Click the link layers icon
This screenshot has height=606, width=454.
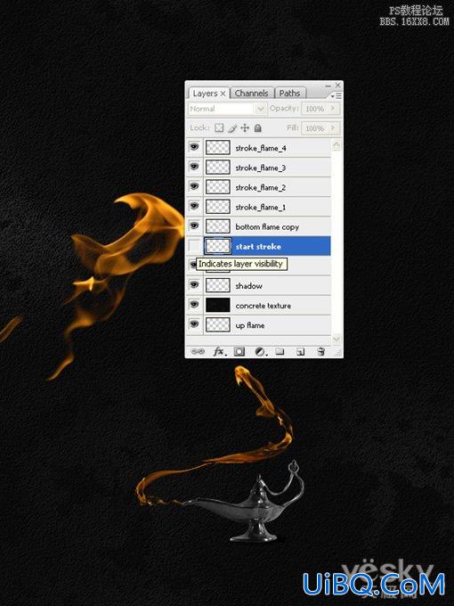[x=198, y=351]
